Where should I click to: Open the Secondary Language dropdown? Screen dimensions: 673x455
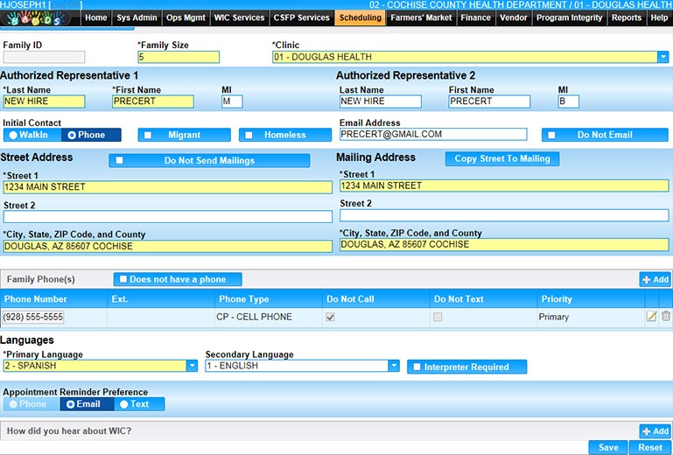[x=394, y=366]
